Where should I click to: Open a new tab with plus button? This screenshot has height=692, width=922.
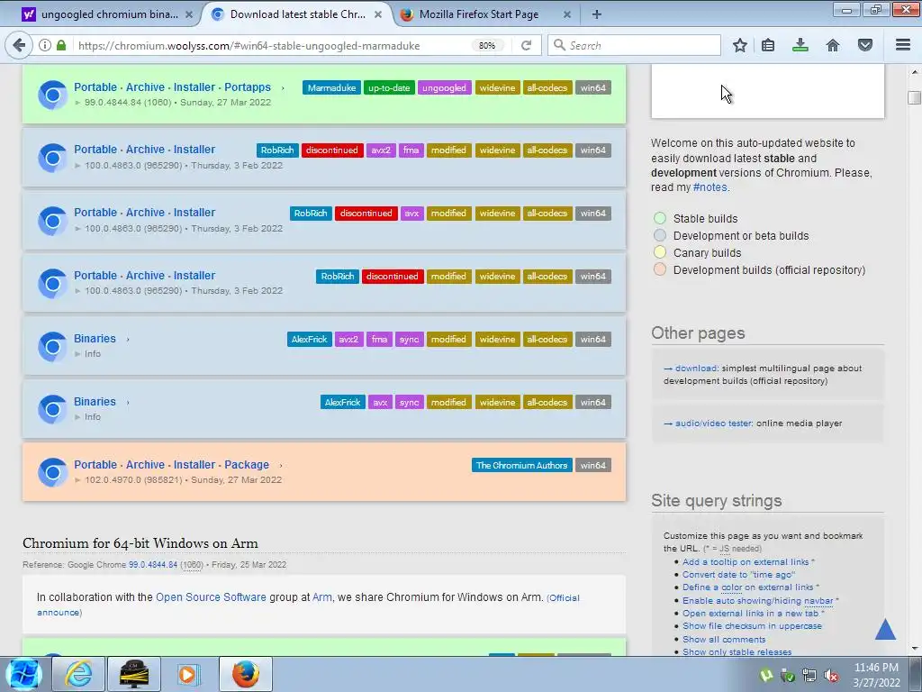(x=597, y=14)
